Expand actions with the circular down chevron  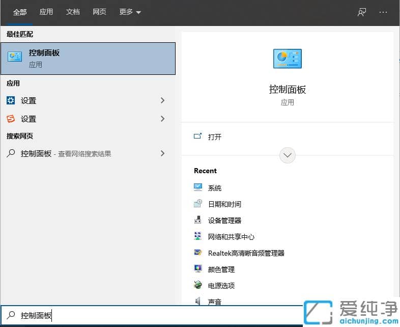pos(288,155)
